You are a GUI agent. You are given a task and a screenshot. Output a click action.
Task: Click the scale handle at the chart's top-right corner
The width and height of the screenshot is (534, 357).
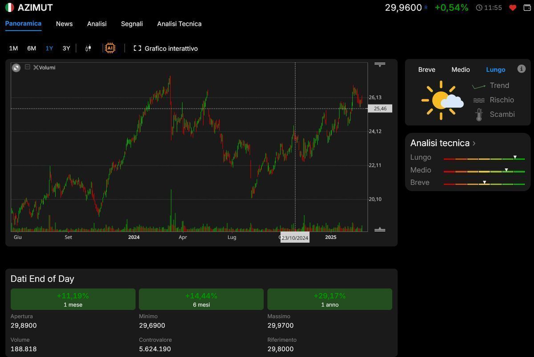click(380, 64)
